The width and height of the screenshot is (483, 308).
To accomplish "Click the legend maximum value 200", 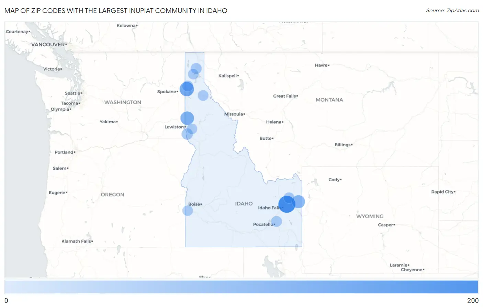I will (x=473, y=300).
